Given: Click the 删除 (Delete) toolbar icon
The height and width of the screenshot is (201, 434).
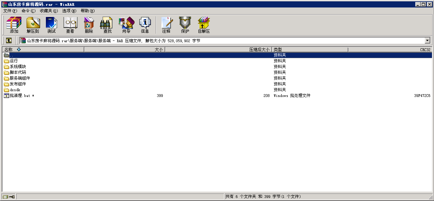Looking at the screenshot, I should (x=89, y=25).
